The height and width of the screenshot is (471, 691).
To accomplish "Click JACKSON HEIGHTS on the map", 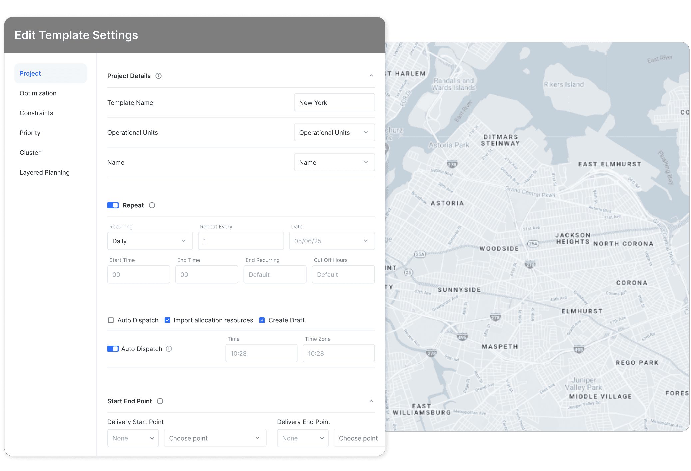I will pos(573,238).
